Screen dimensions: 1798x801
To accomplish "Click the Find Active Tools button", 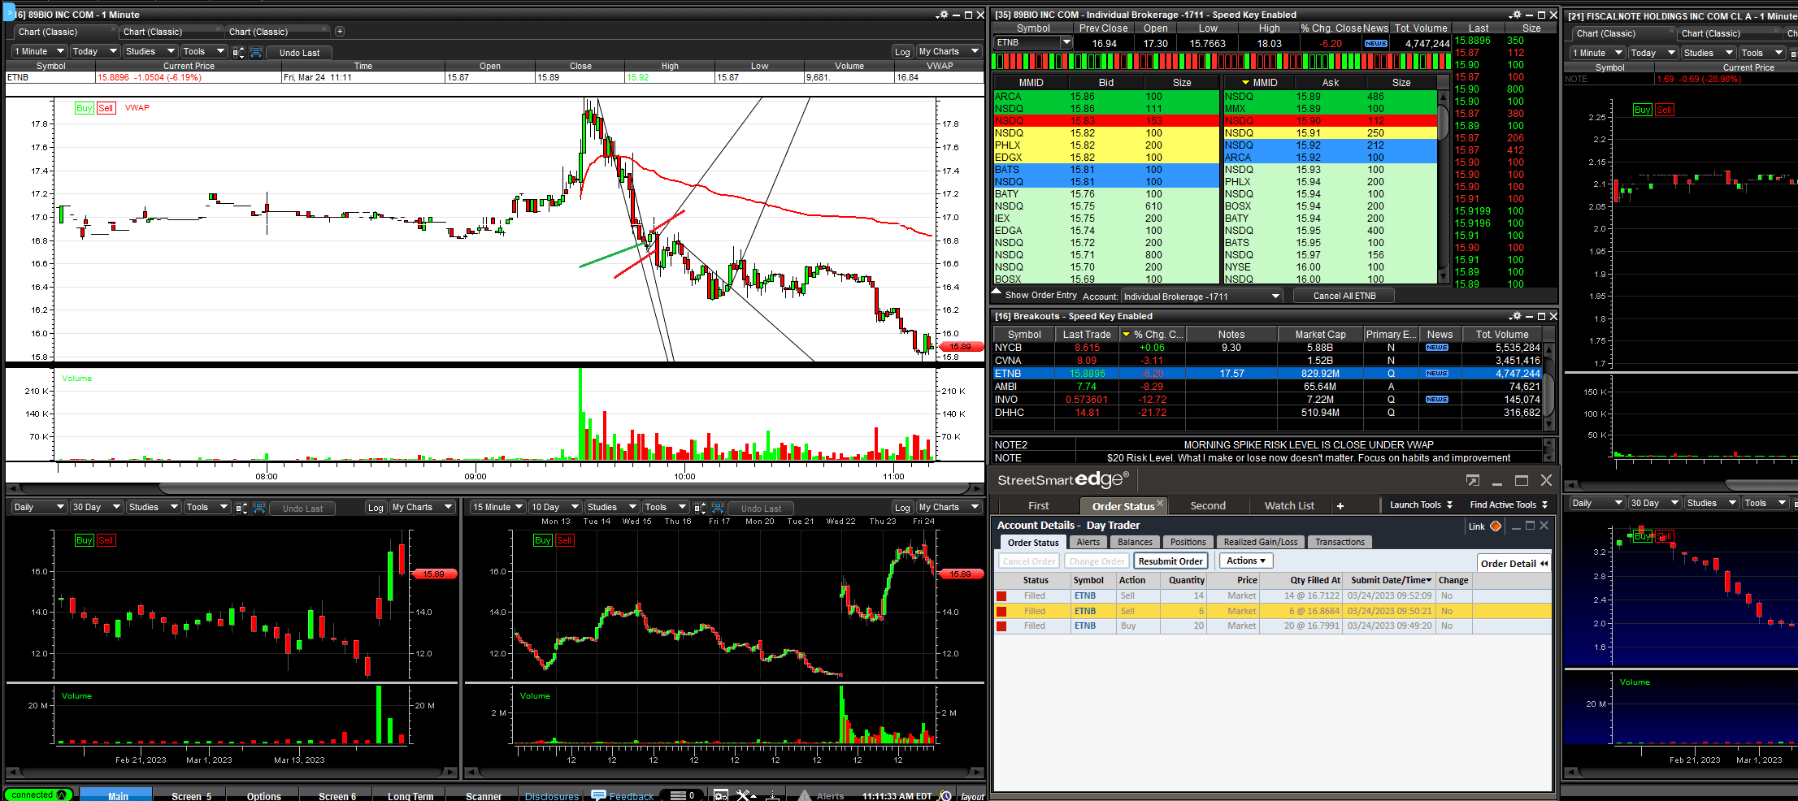I will tap(1509, 505).
